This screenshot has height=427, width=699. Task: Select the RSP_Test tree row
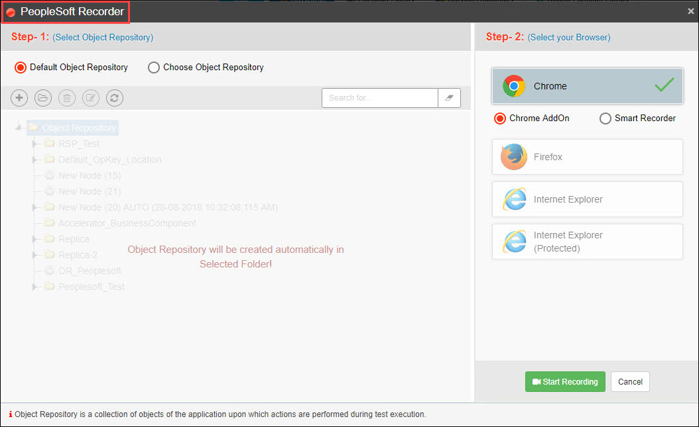tap(72, 144)
